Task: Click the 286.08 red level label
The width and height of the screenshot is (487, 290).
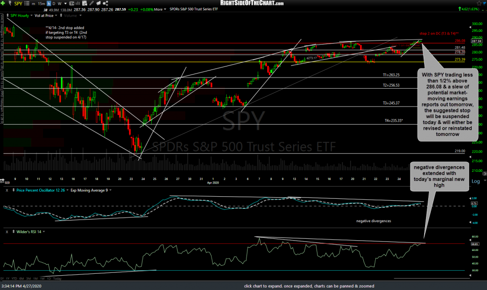Action: coord(460,41)
